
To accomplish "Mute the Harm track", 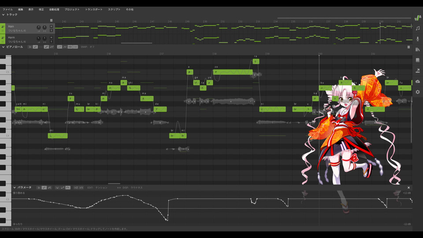I will pyautogui.click(x=51, y=37).
